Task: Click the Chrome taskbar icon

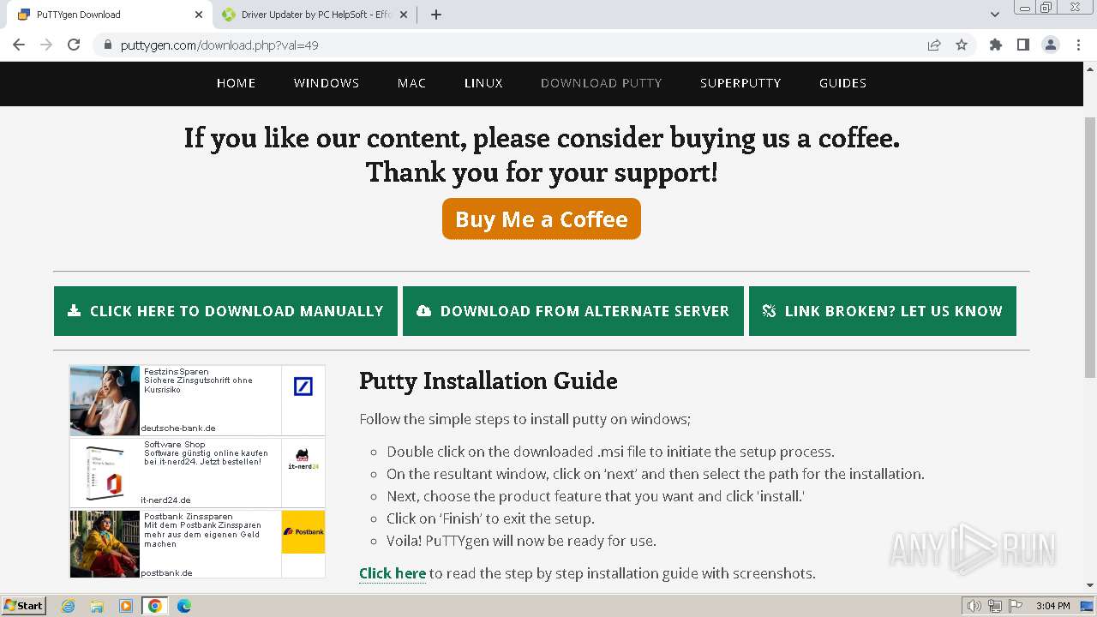Action: (x=155, y=606)
